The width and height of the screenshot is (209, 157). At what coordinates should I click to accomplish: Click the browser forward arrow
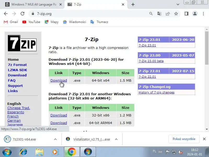click(14, 14)
